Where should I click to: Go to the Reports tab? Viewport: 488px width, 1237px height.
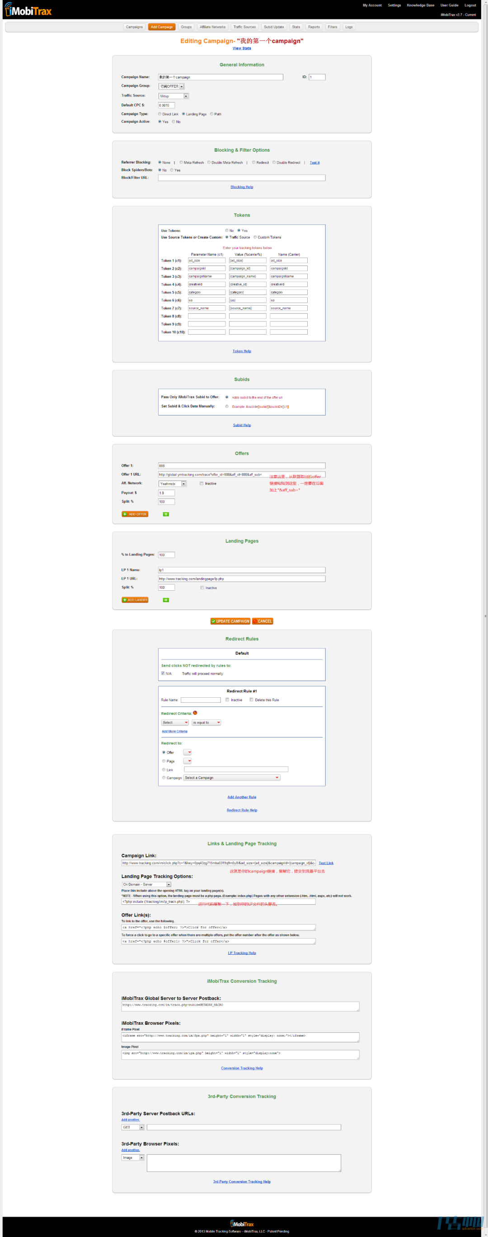click(x=314, y=27)
